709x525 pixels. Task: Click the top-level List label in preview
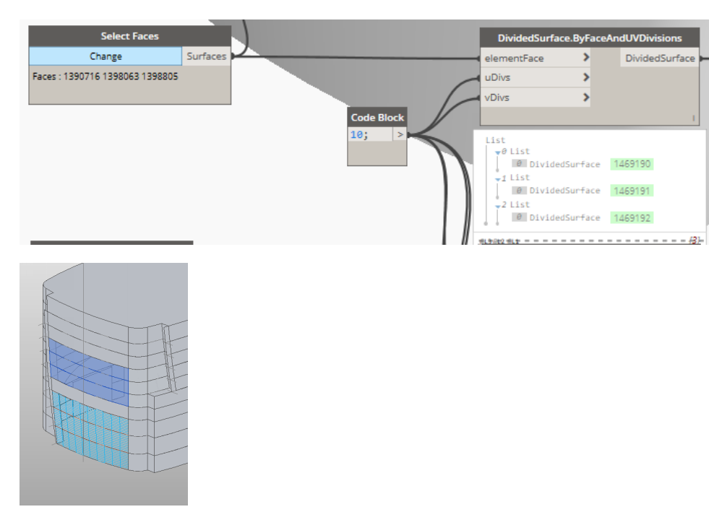[x=495, y=141]
